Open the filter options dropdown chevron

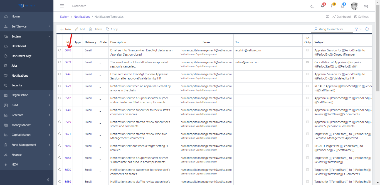point(360,29)
